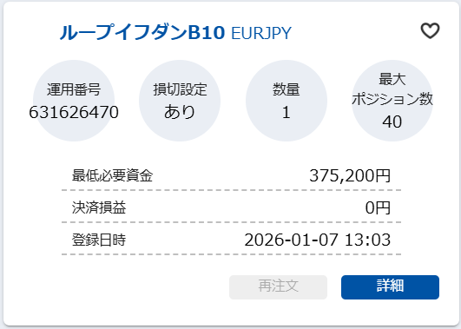Click the 損切設定 あり circle
The image size is (461, 329).
click(180, 101)
